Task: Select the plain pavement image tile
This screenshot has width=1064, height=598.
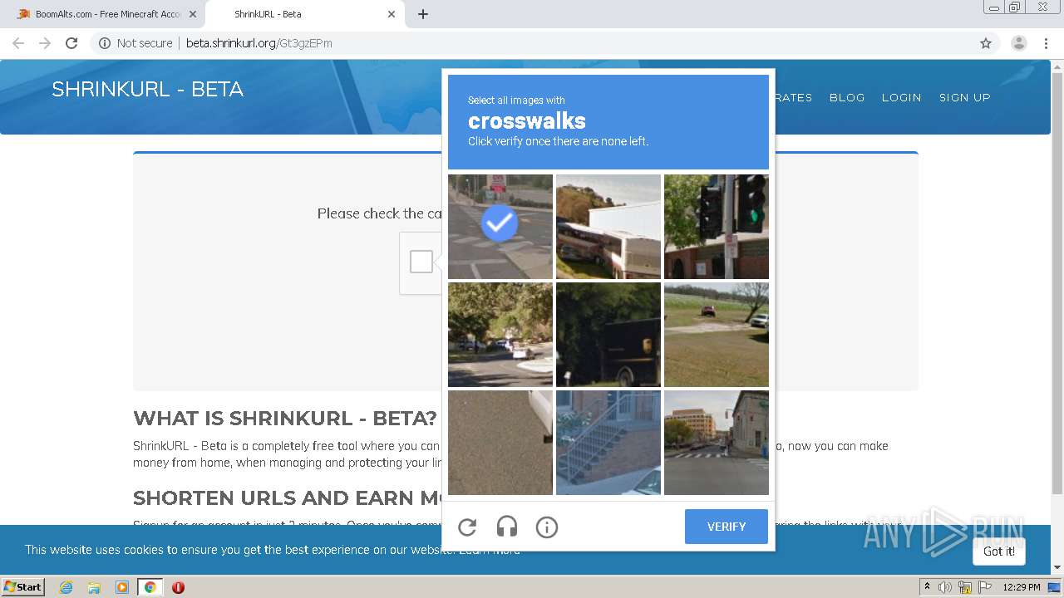Action: point(500,443)
